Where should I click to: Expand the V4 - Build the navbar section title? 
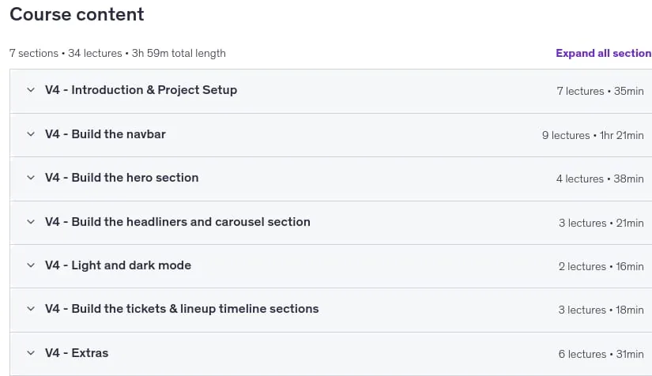click(105, 134)
